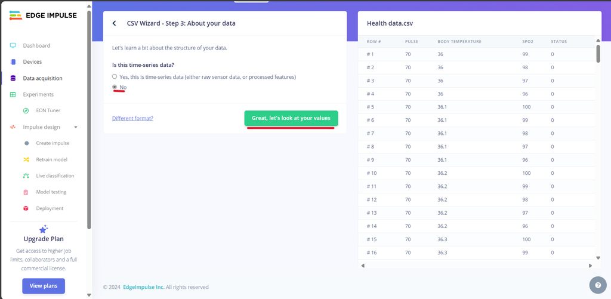This screenshot has height=299, width=611.
Task: Open the help question mark button
Action: pos(598,285)
